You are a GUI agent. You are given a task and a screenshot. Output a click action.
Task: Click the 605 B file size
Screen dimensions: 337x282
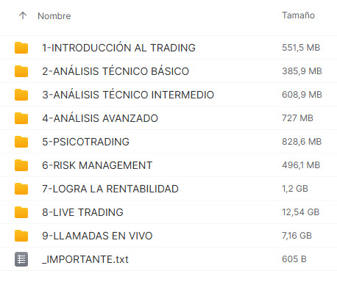[294, 259]
